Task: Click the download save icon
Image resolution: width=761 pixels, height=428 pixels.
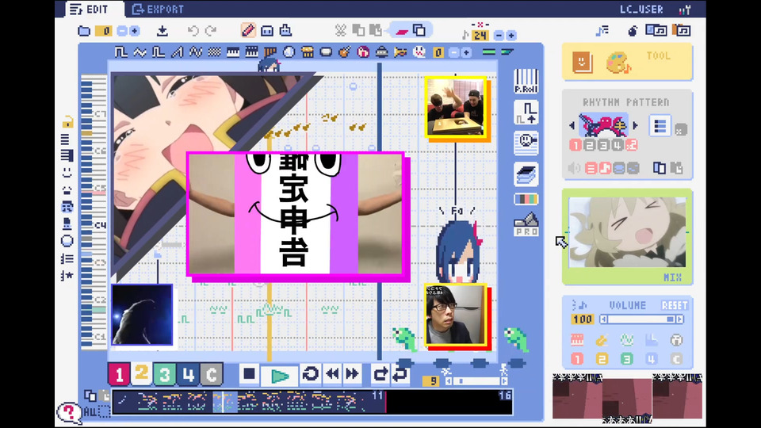Action: [162, 31]
